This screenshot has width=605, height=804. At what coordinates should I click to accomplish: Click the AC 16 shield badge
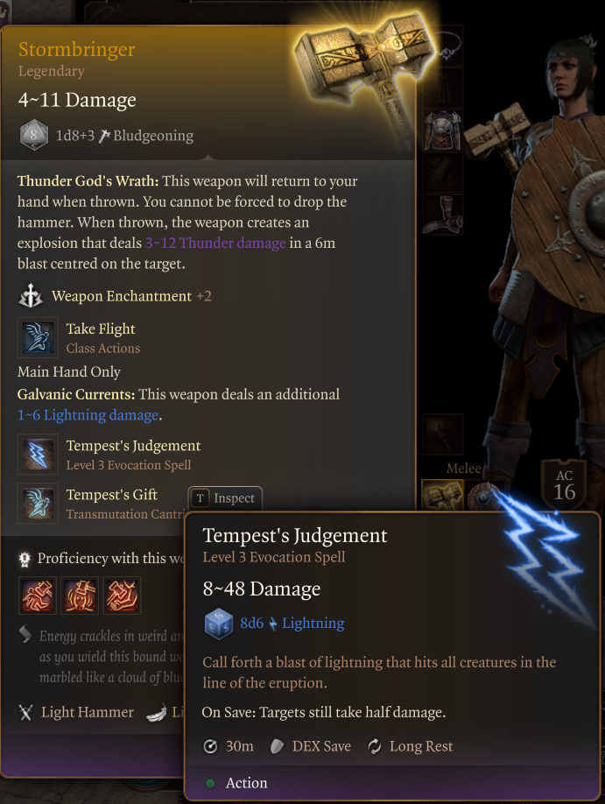tap(564, 485)
